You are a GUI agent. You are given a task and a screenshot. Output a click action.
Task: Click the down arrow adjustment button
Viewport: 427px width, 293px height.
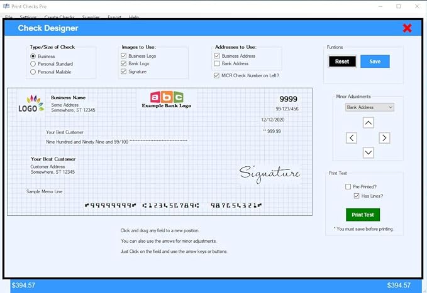368,152
